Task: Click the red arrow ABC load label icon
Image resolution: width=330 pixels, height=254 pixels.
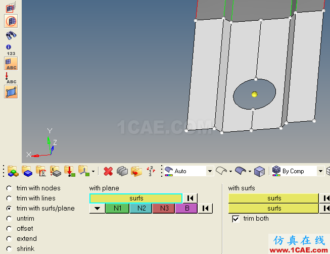Action: click(x=11, y=78)
